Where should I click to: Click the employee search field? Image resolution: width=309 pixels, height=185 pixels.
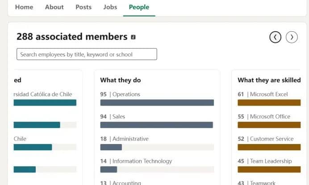point(87,54)
